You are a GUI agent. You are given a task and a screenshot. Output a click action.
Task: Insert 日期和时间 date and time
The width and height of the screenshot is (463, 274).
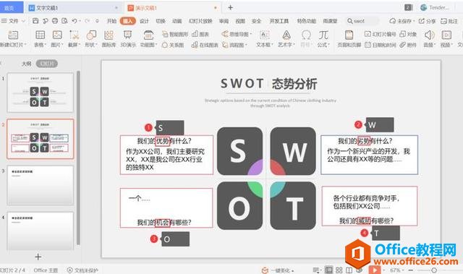pos(380,45)
